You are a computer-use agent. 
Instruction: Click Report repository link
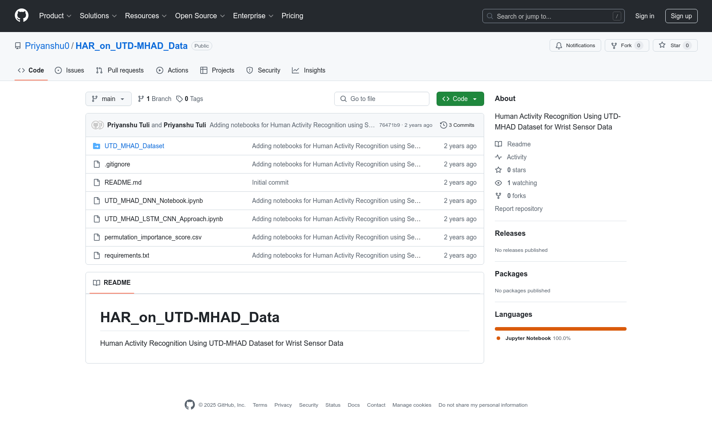pos(518,209)
